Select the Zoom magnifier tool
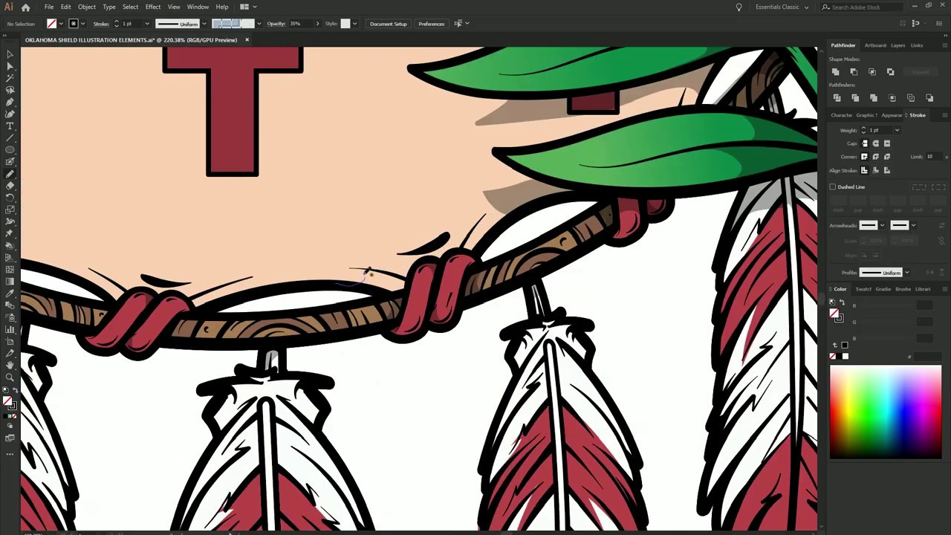 [10, 377]
